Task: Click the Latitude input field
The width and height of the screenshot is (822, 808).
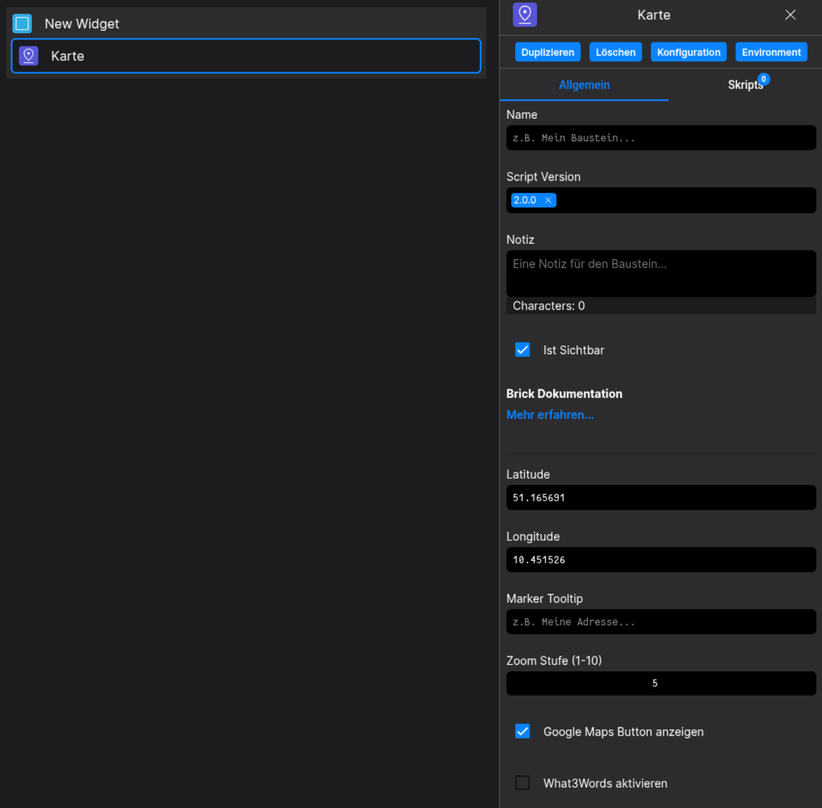Action: 661,498
